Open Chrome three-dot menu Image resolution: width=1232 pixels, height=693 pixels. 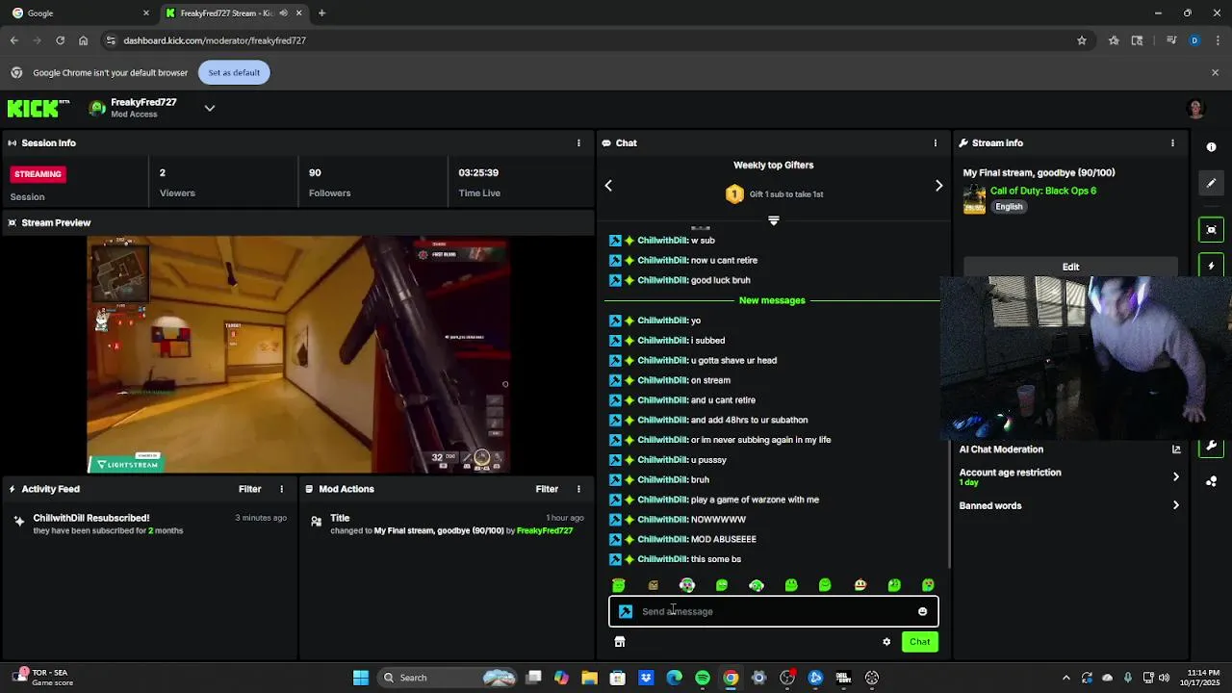(1218, 40)
